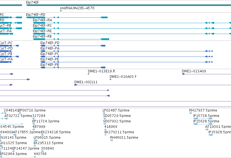Viewport: 231px width, 158px height.
Task: Open the DME1-002J11 feature label
Action: click(x=86, y=82)
